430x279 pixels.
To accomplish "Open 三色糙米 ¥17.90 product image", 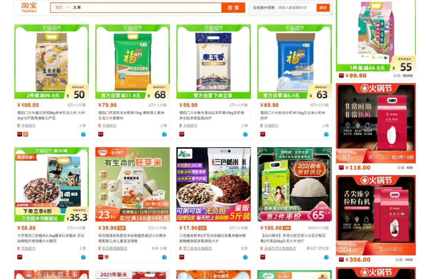I will pyautogui.click(x=213, y=185).
